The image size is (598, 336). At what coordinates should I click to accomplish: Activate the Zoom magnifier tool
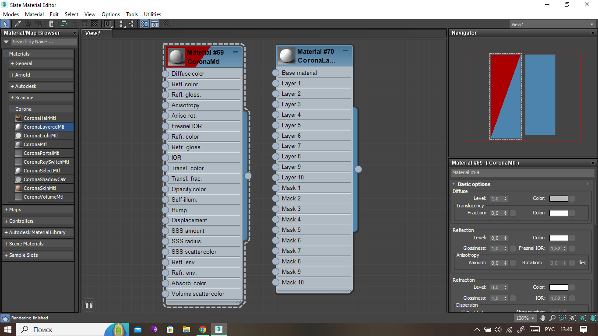(x=552, y=318)
